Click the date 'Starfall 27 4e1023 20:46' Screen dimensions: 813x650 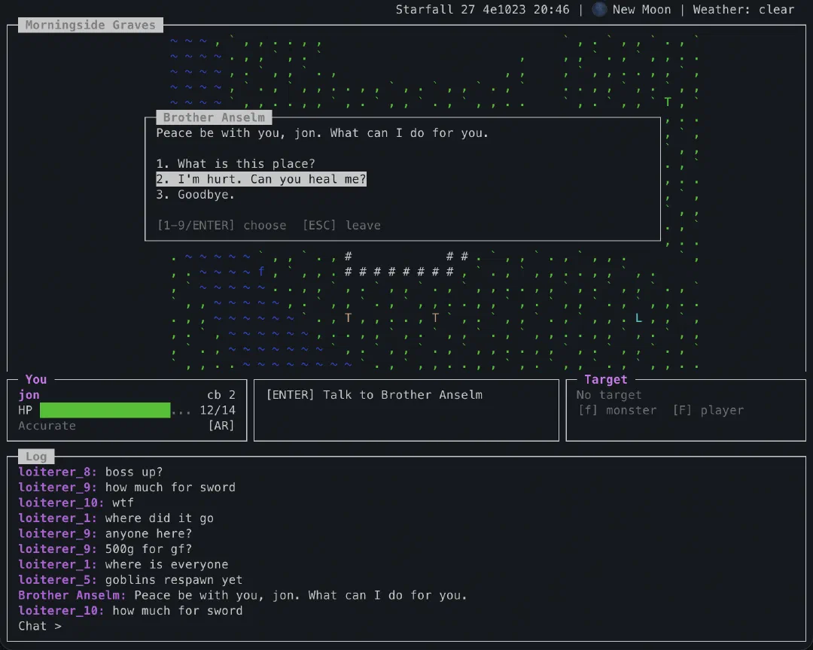click(x=483, y=10)
